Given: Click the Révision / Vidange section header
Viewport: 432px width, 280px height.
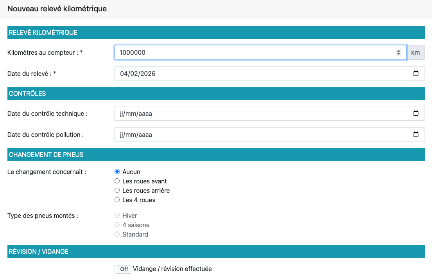Looking at the screenshot, I should [216, 251].
